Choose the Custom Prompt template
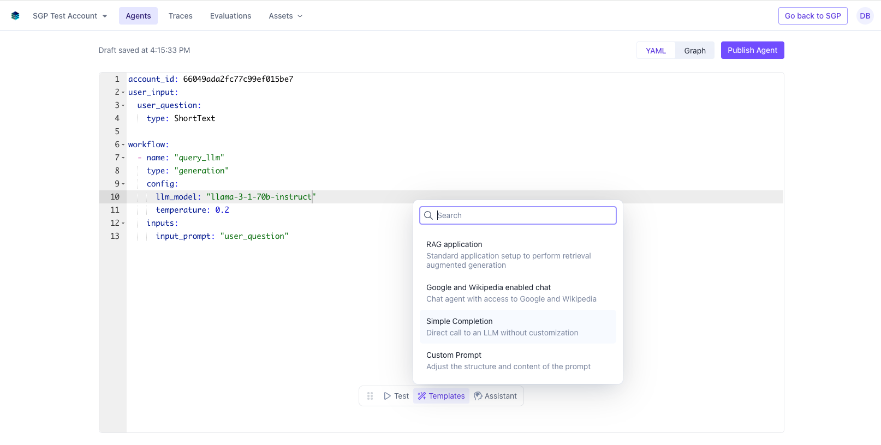The image size is (881, 445). [x=518, y=360]
